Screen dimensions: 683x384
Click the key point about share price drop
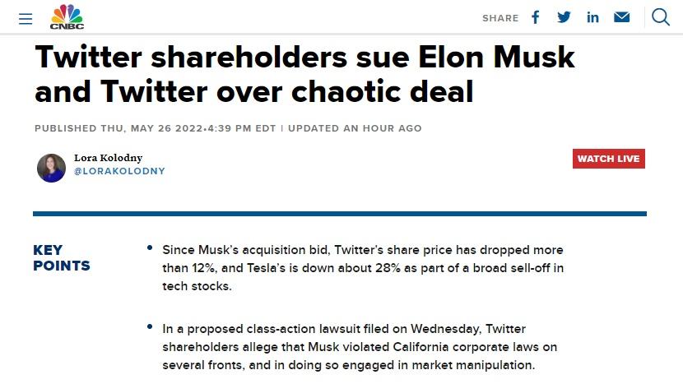(362, 267)
